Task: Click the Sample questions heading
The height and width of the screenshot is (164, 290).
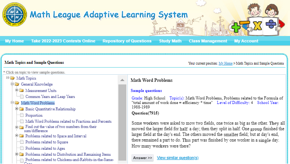Action: pos(146,90)
